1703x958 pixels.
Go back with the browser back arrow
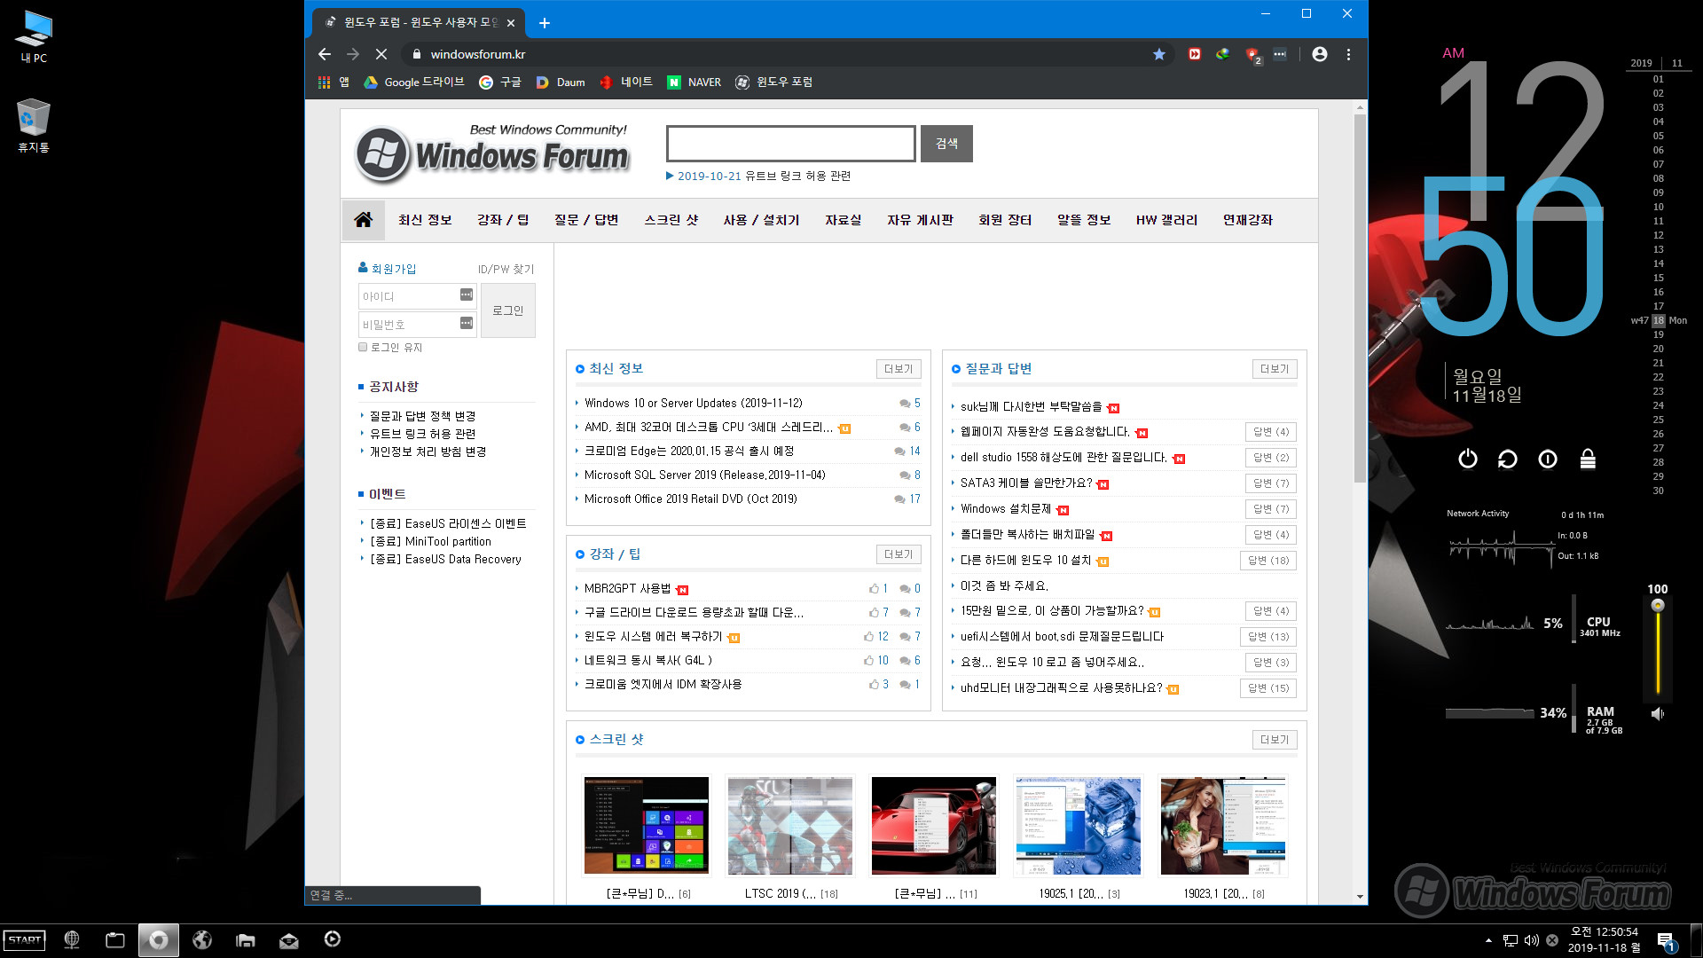coord(325,54)
